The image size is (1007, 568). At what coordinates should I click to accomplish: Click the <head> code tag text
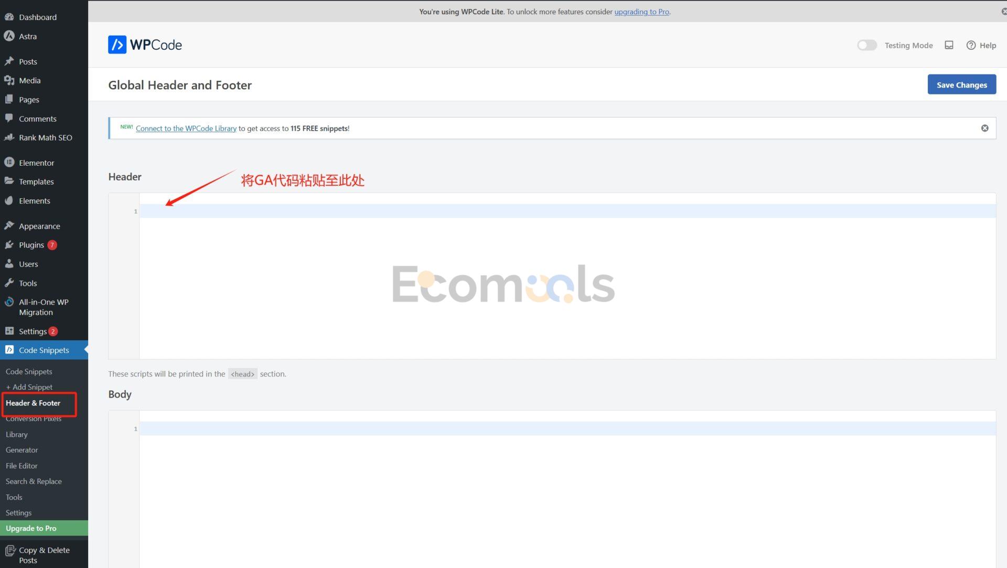[242, 374]
